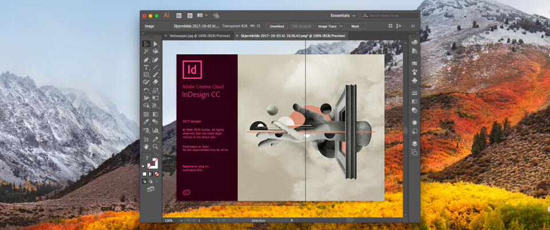Select the Rectangle tool

click(x=146, y=74)
